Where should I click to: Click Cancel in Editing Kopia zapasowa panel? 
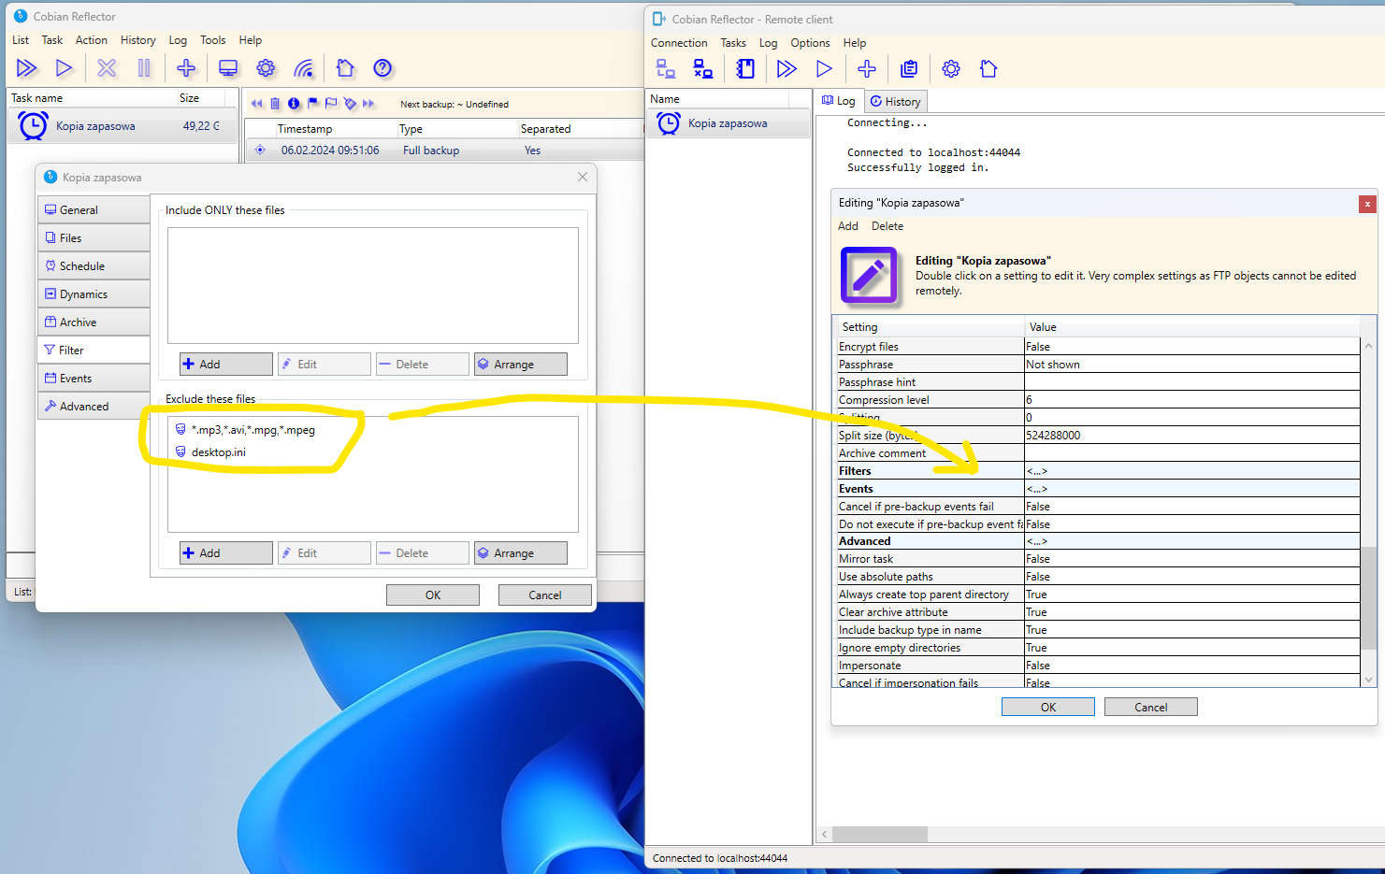(1151, 707)
